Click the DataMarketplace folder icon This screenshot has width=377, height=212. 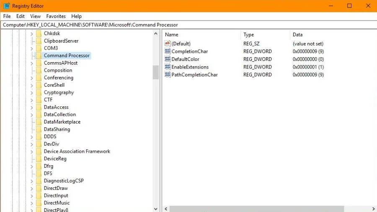[39, 122]
